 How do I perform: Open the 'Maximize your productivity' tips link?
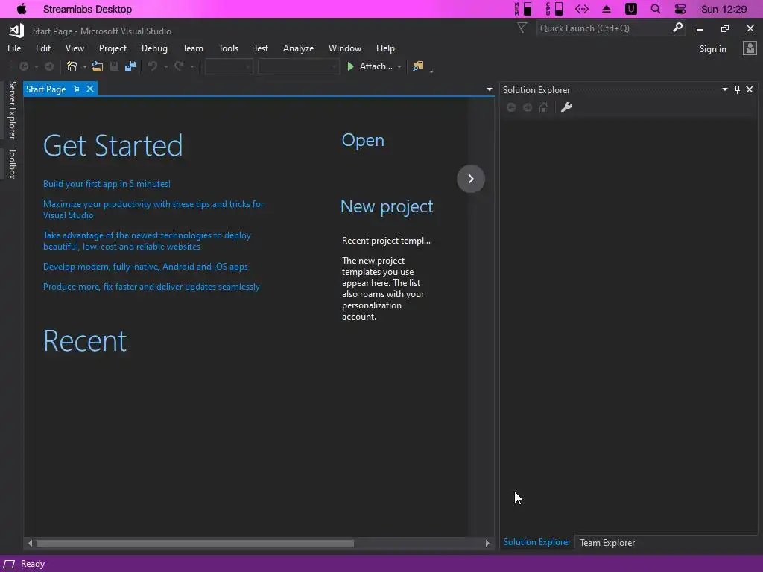[153, 209]
